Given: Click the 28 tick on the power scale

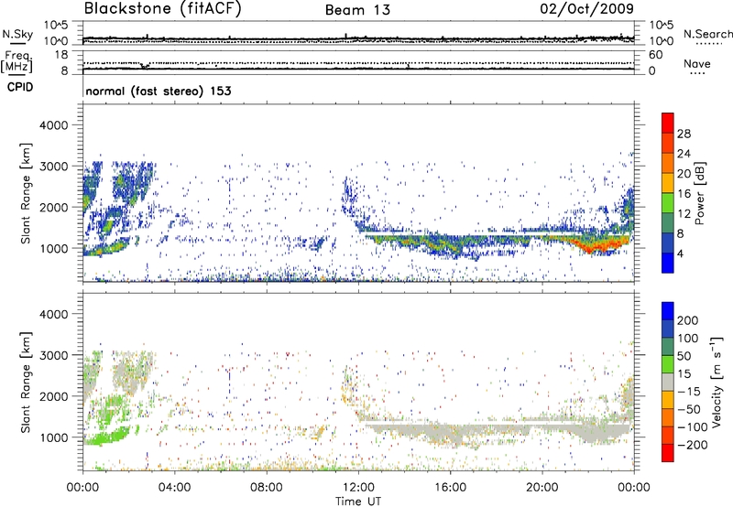Looking at the screenshot, I should click(684, 134).
